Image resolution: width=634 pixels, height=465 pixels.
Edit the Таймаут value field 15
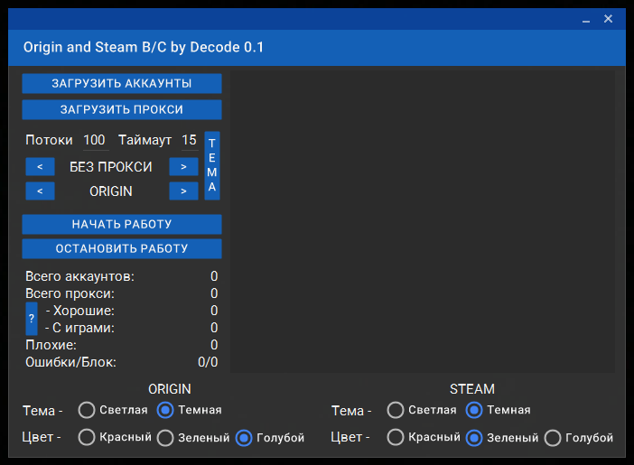tap(190, 140)
